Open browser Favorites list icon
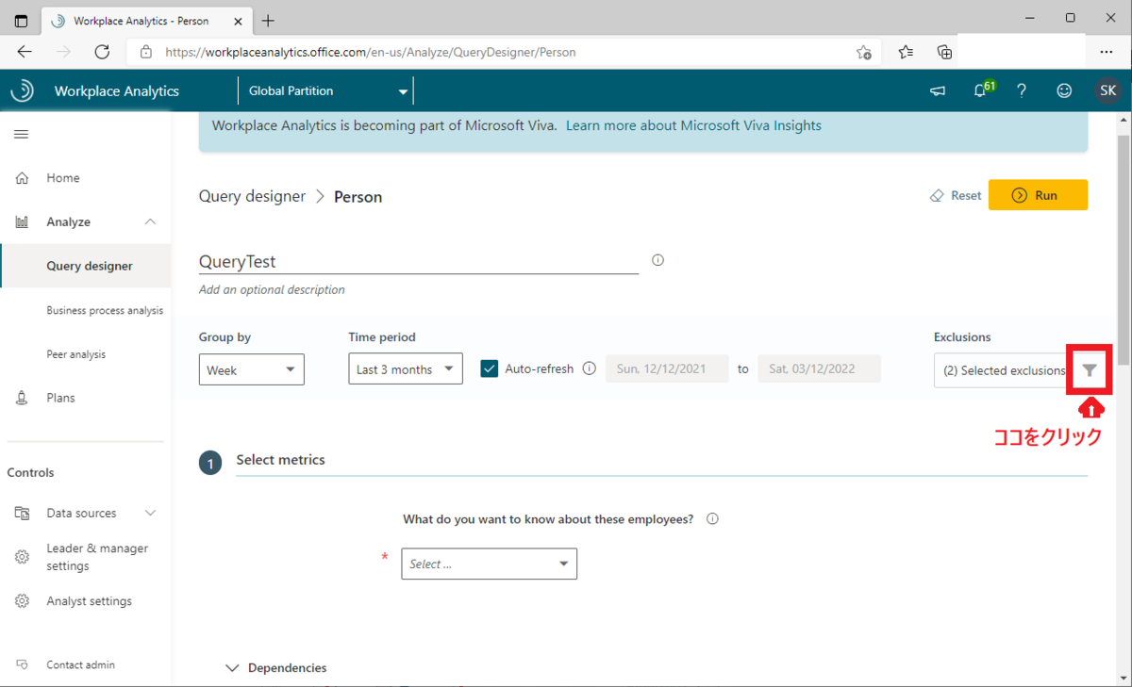The width and height of the screenshot is (1132, 687). [x=906, y=52]
